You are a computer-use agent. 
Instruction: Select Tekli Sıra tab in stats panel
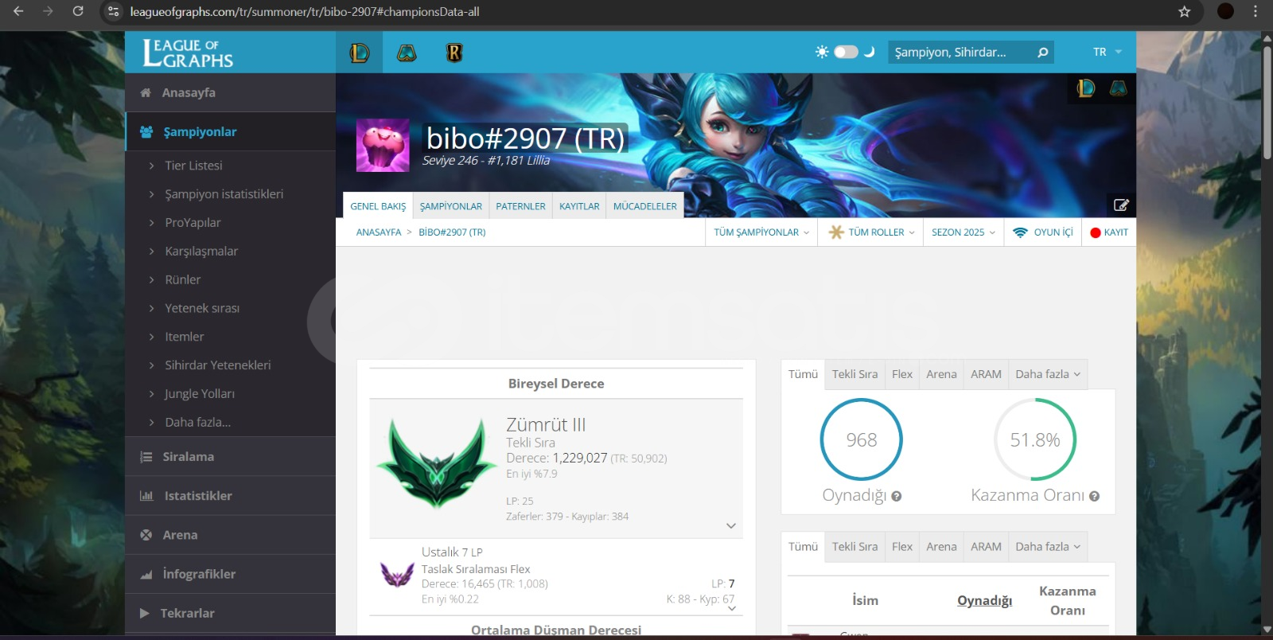[x=855, y=374]
